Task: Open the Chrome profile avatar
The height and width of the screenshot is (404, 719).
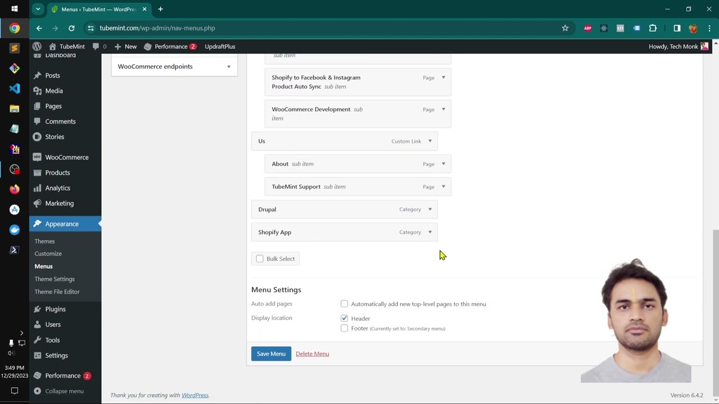Action: pos(693,28)
